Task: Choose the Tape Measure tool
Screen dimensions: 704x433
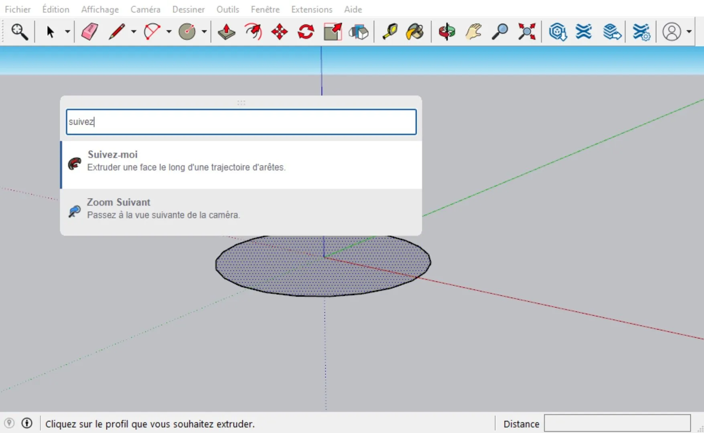Action: 390,32
